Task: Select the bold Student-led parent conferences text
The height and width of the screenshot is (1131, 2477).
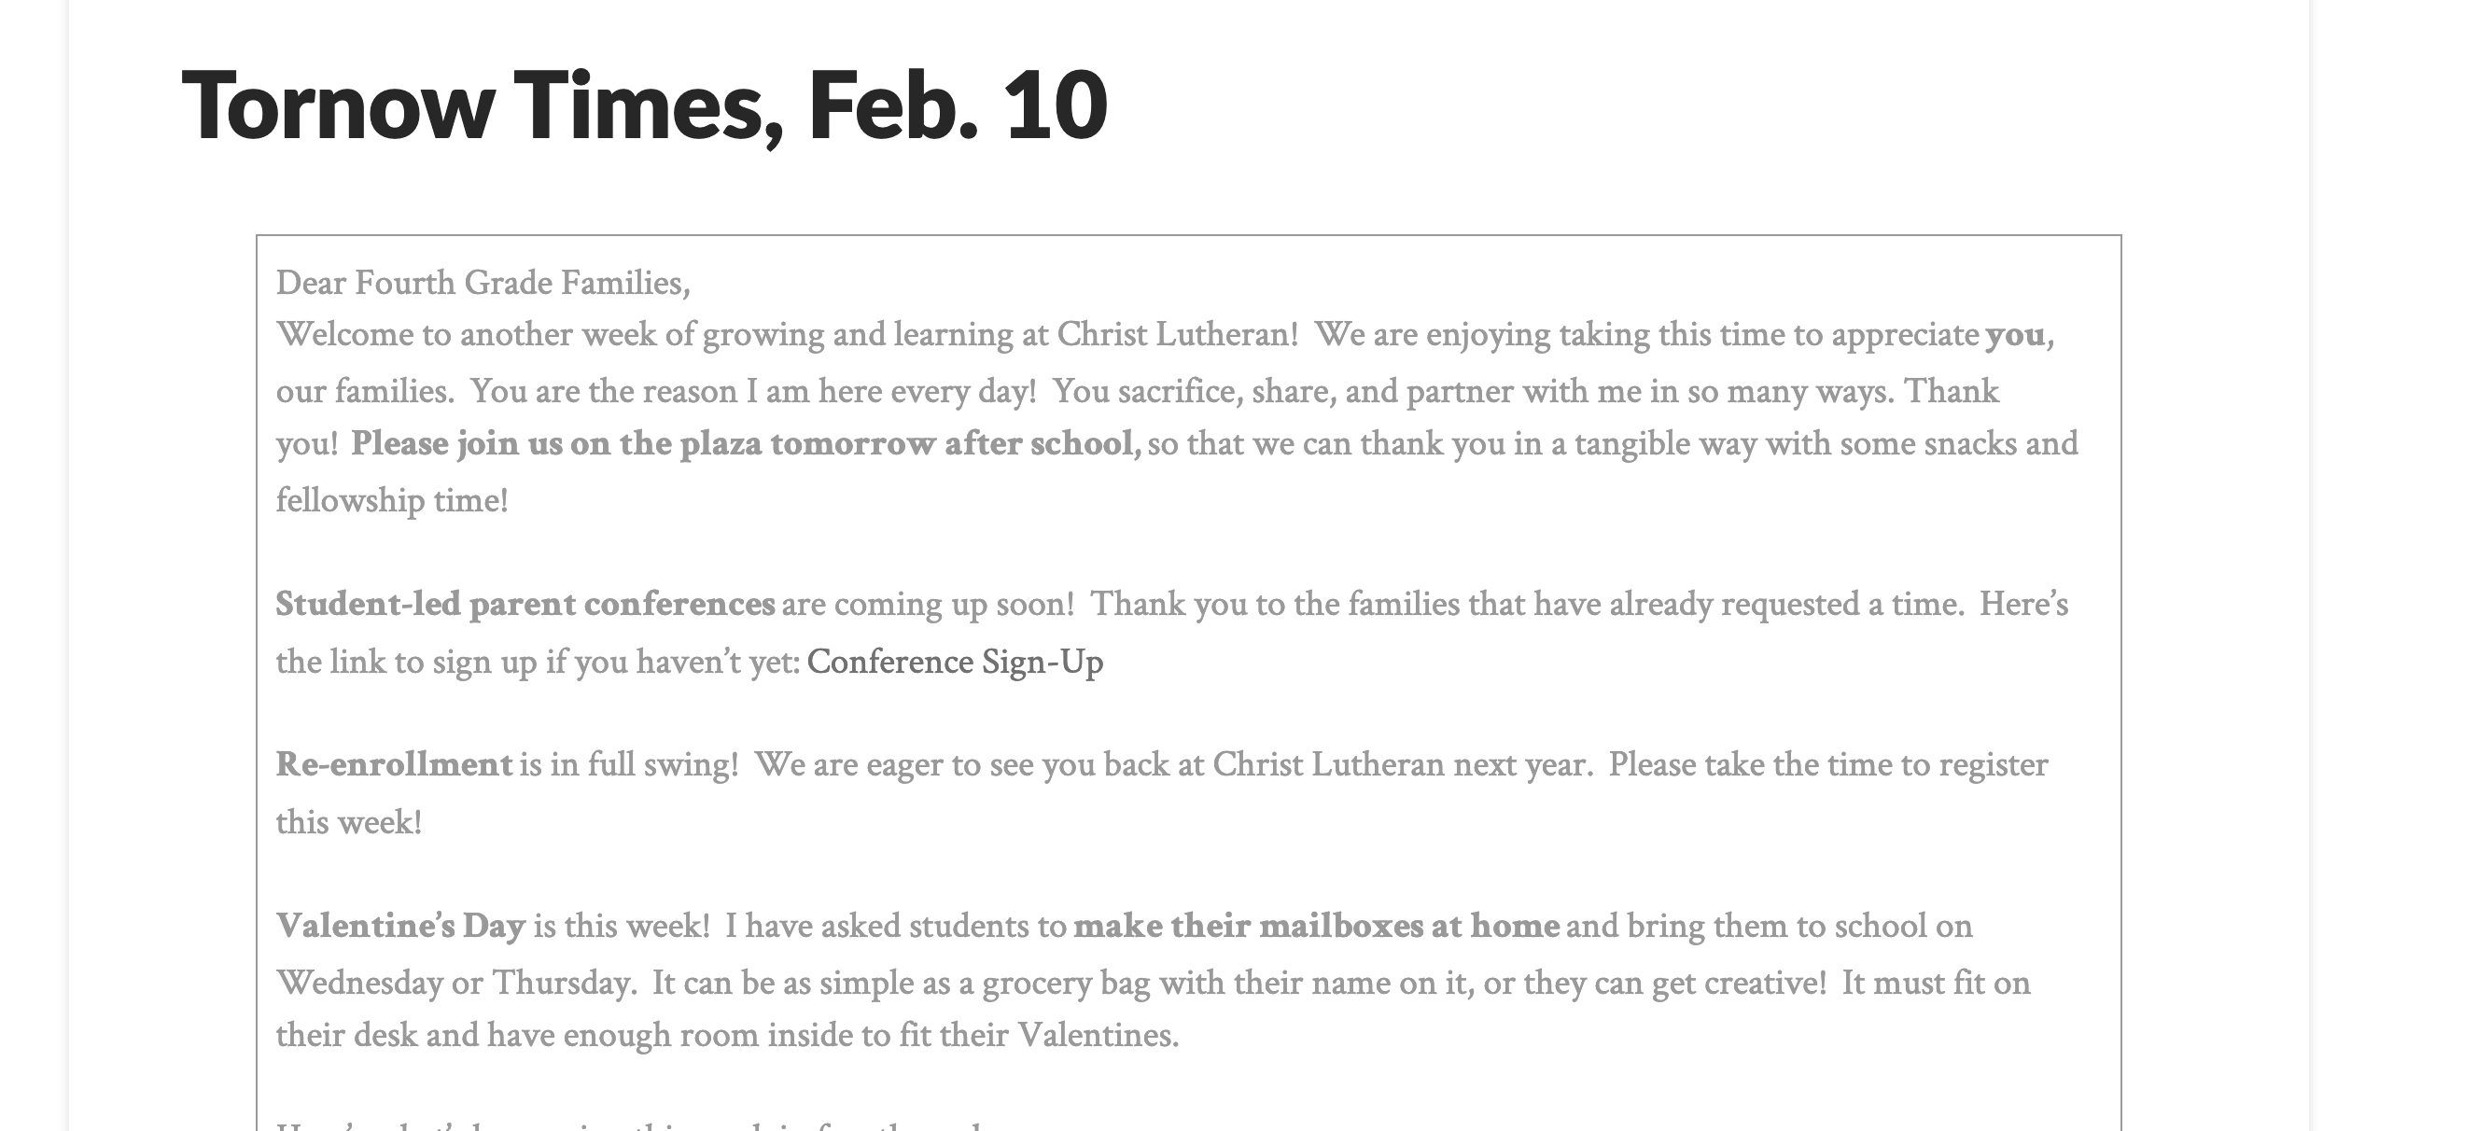Action: (525, 604)
